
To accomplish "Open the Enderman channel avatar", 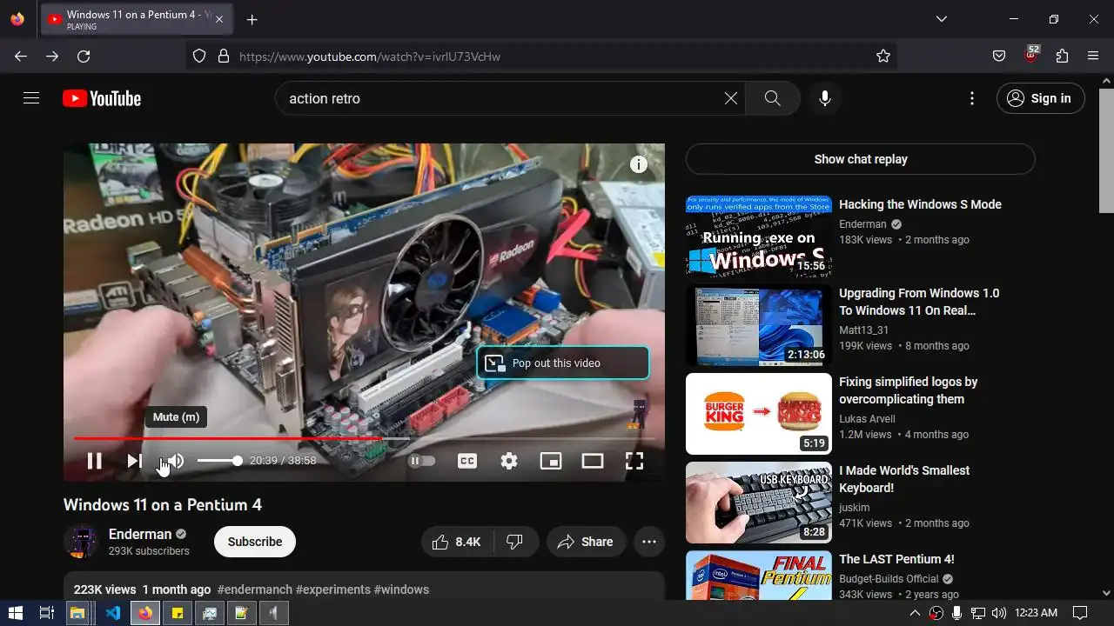I will [81, 542].
